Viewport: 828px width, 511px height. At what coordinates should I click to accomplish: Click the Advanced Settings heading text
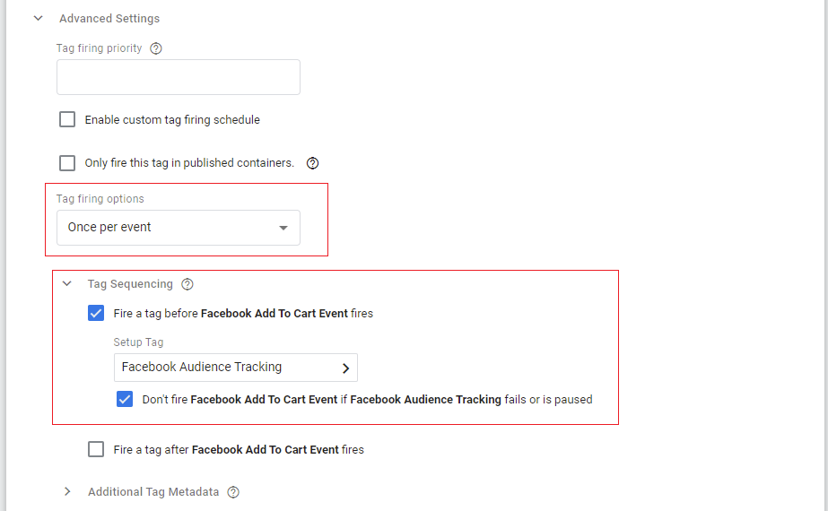109,18
